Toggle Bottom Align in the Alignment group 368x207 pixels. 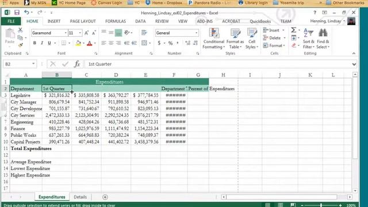point(118,33)
